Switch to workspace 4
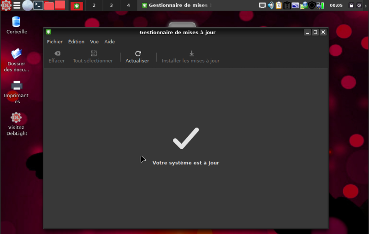Viewport: 369px width, 234px height. click(128, 6)
